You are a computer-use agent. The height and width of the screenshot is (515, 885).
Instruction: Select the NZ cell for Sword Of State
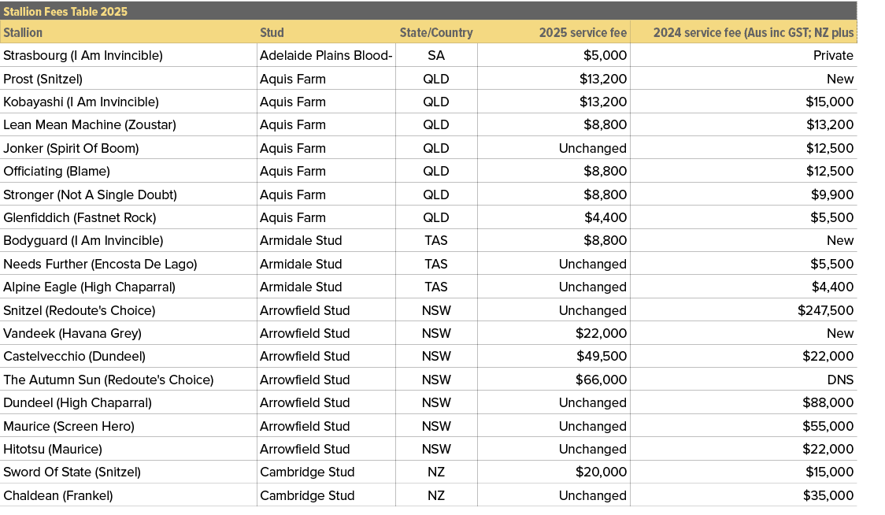click(x=436, y=472)
